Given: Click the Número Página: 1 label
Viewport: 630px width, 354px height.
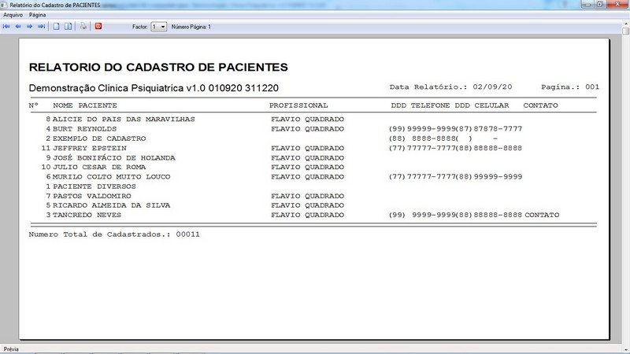Looking at the screenshot, I should pyautogui.click(x=191, y=27).
